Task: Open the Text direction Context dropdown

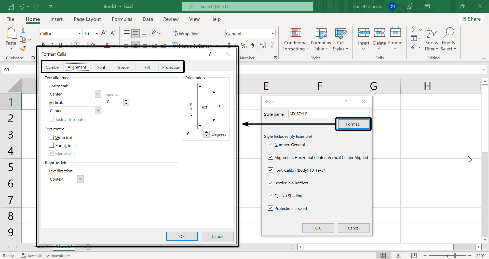Action: [80, 179]
